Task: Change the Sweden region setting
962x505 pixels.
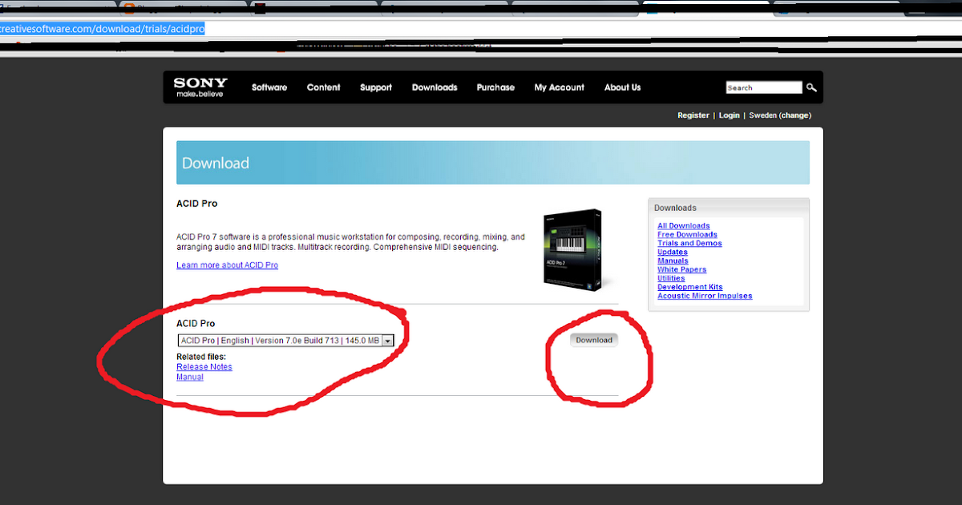Action: click(795, 115)
